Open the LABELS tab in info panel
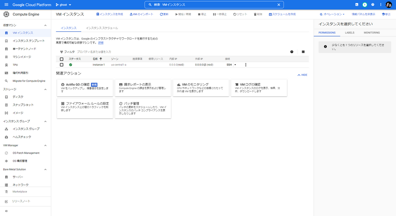Screen dimensions: 396x216 350,33
